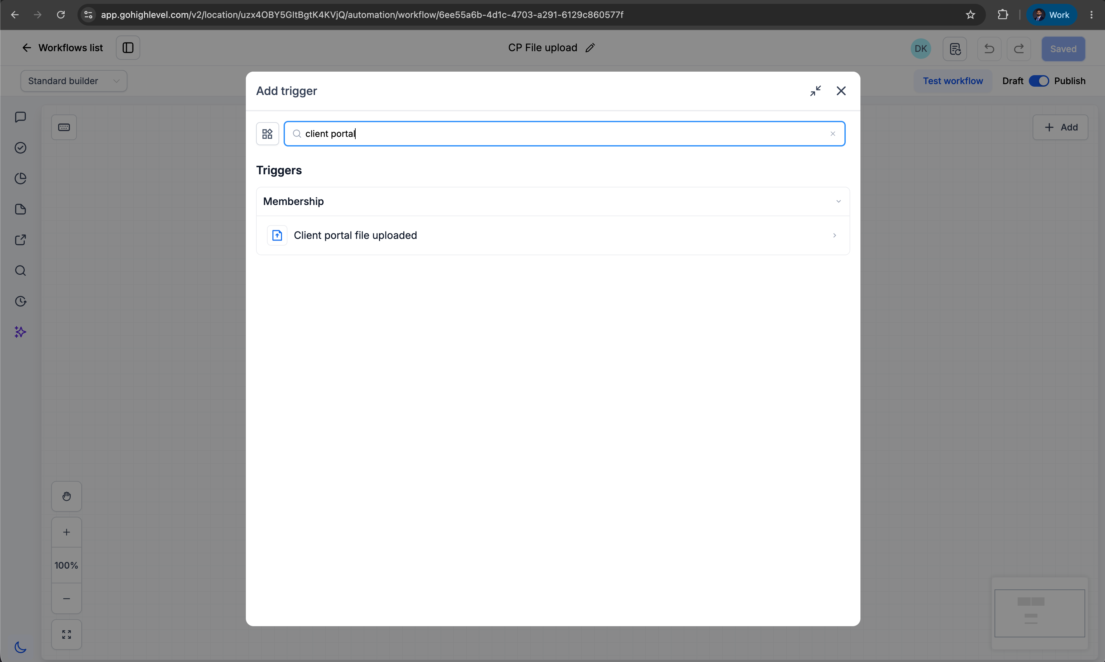1105x662 pixels.
Task: Open trigger categories grid icon
Action: 267,134
